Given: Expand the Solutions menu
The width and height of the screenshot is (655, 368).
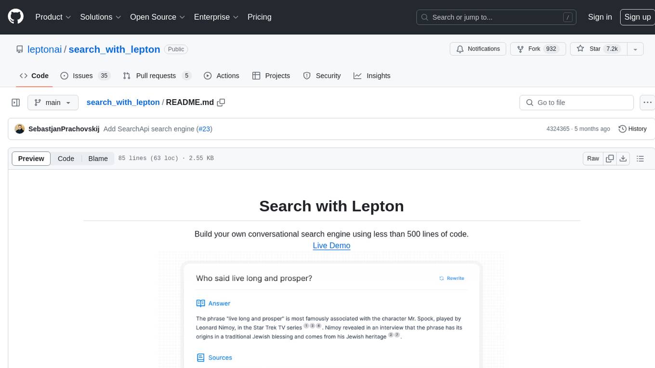Looking at the screenshot, I should pos(101,17).
